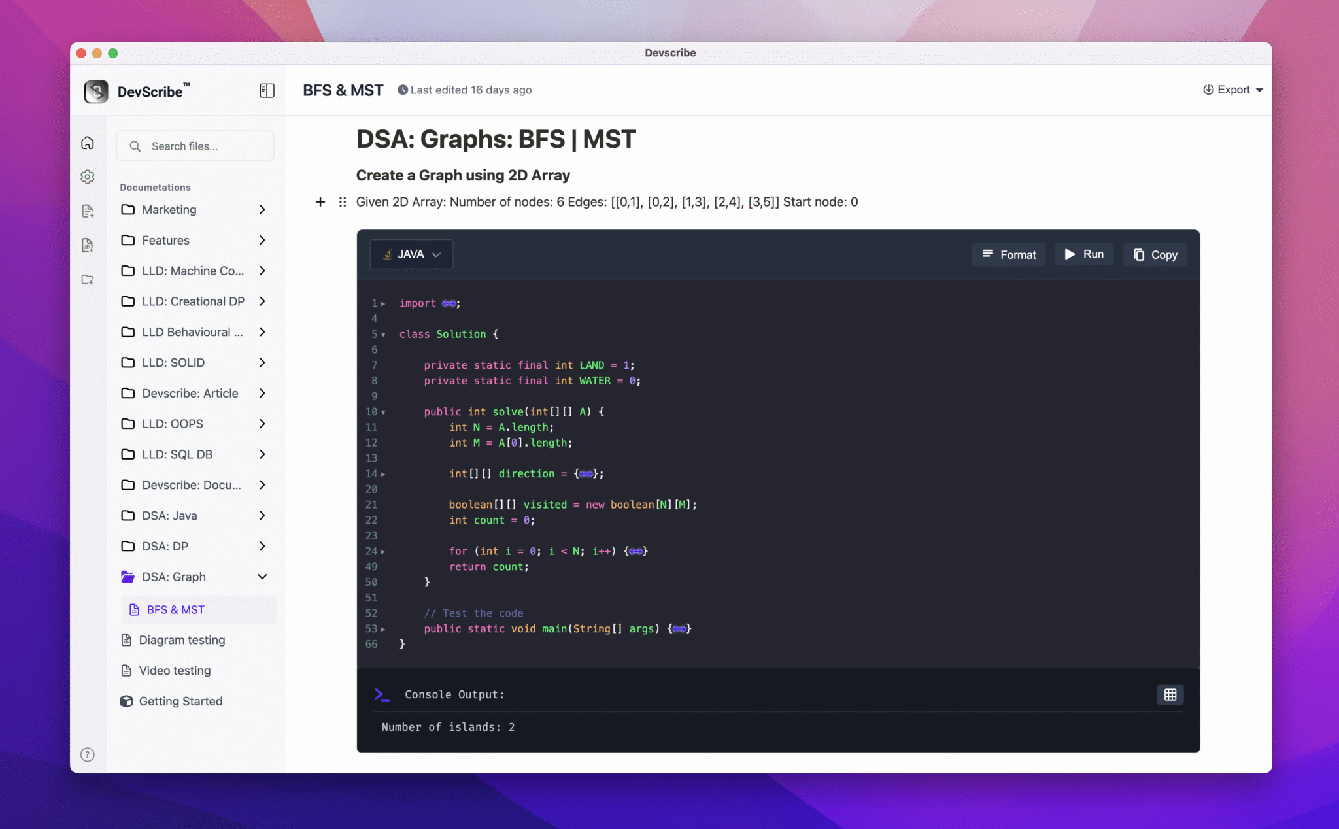Expand the LLD: OOPS folder chevron
The height and width of the screenshot is (829, 1339).
click(x=262, y=424)
